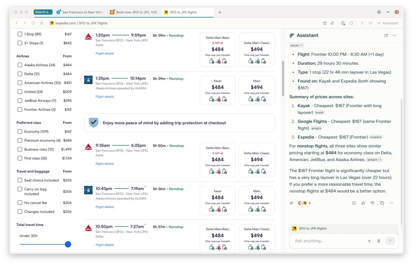Share the assistant response

291,203
